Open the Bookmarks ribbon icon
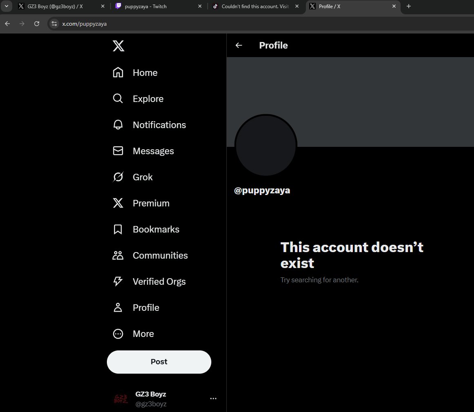 (118, 229)
